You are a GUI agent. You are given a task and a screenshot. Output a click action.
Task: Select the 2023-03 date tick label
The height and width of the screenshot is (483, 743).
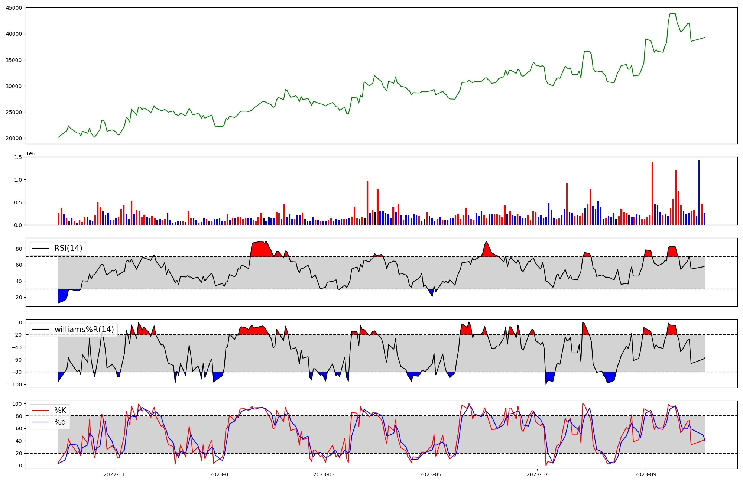click(324, 474)
